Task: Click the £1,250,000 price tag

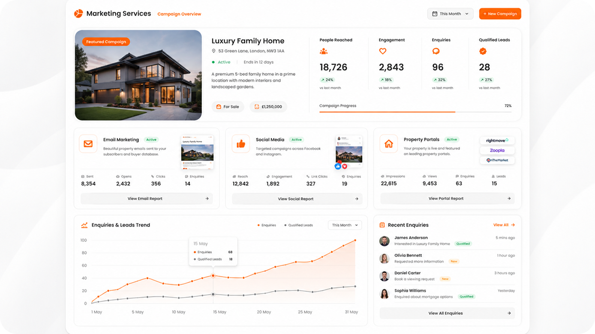Action: [268, 107]
